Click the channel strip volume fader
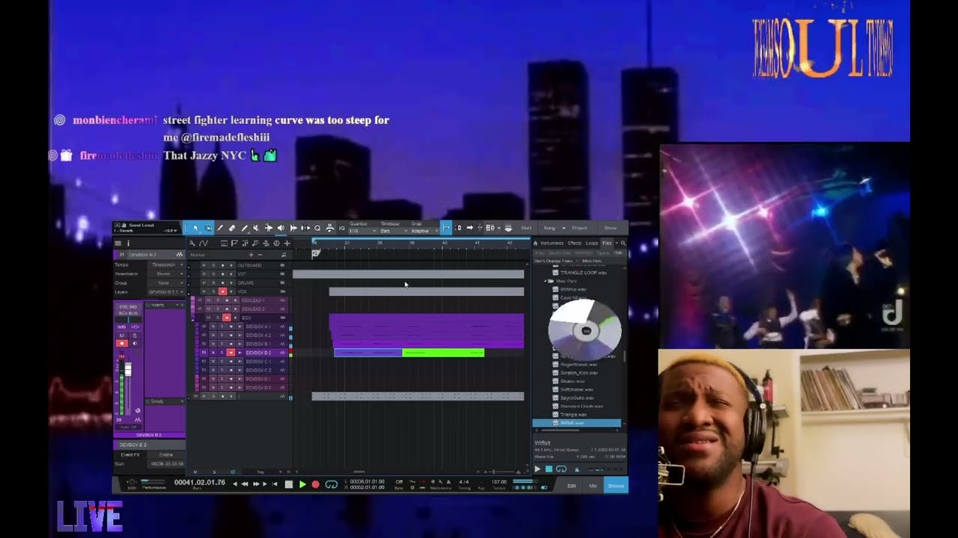Screen dimensions: 958x538 tap(128, 369)
